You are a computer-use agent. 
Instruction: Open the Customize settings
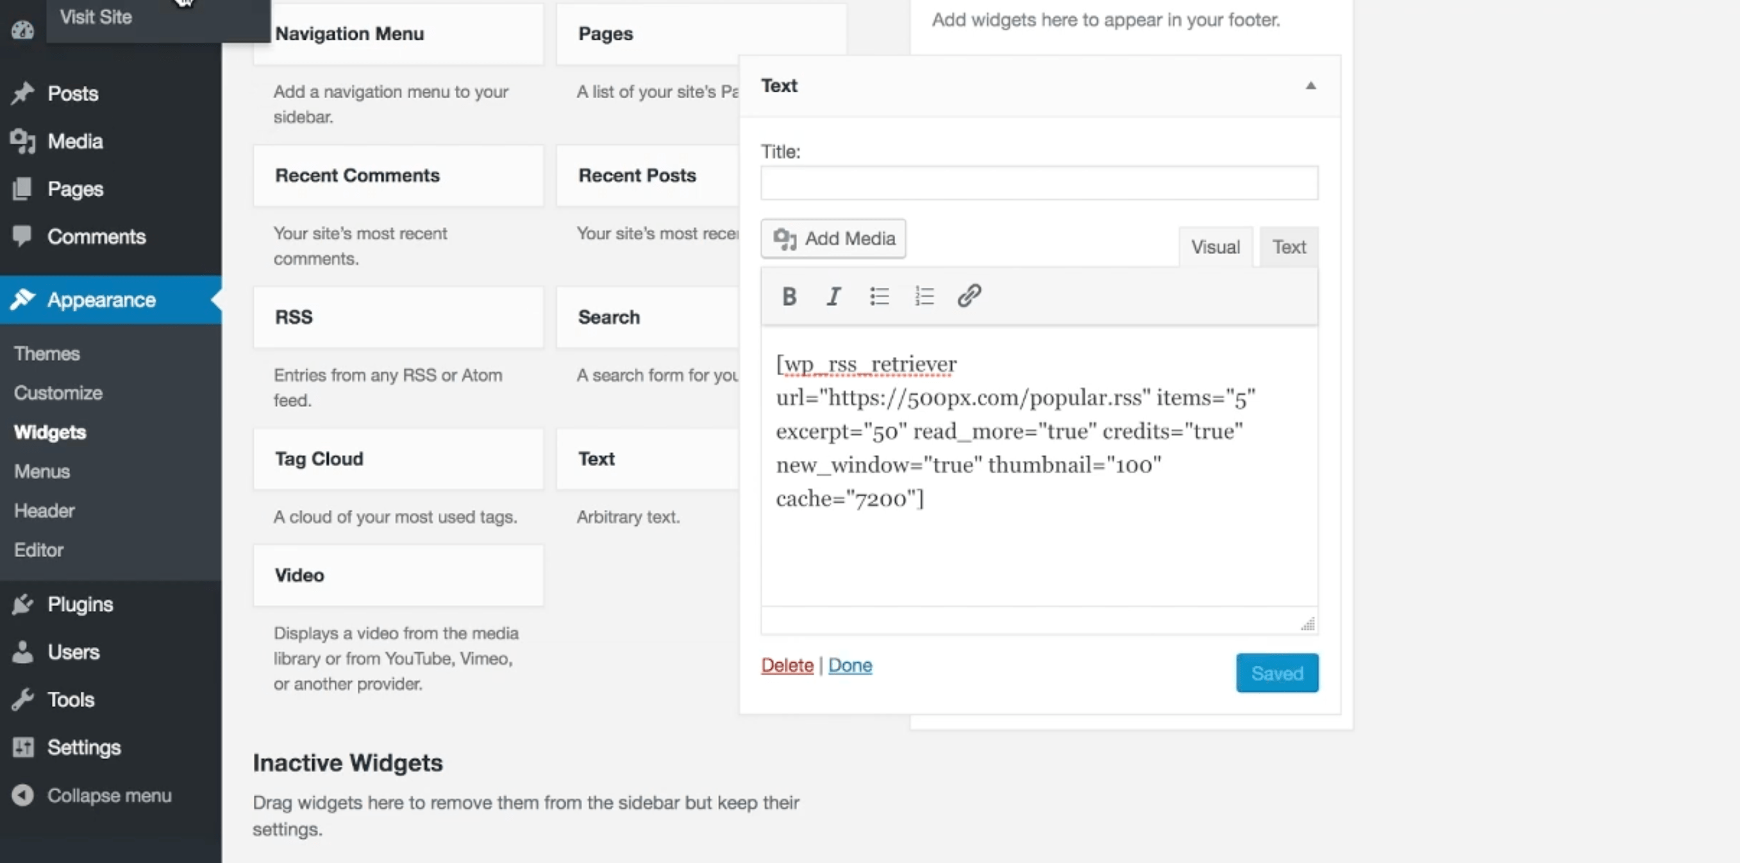[x=58, y=392]
